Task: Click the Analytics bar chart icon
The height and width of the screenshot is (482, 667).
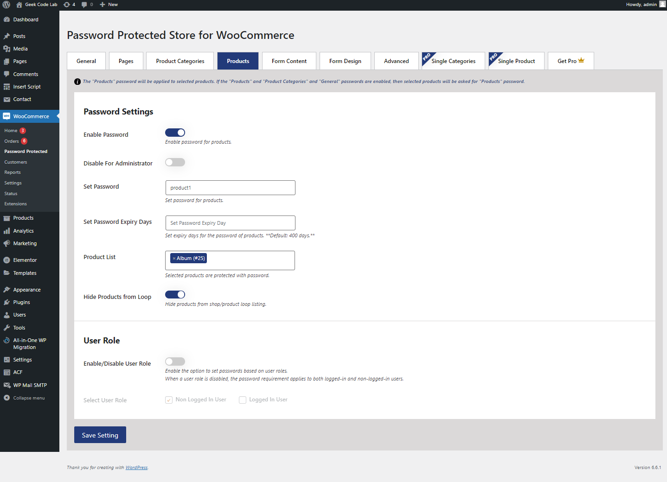Action: pyautogui.click(x=6, y=231)
